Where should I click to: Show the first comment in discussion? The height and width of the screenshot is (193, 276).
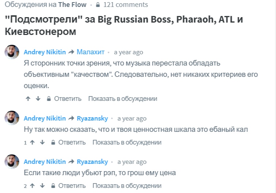(x=122, y=99)
